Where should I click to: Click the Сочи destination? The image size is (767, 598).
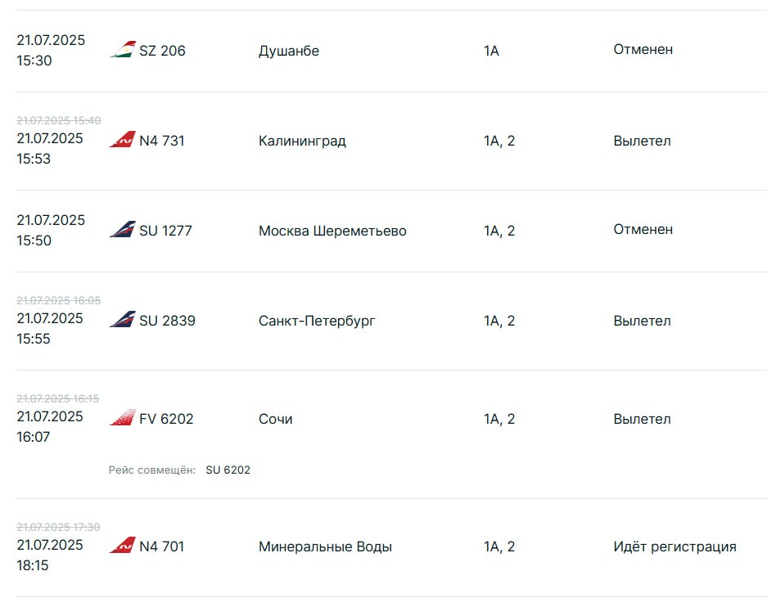[x=275, y=419]
